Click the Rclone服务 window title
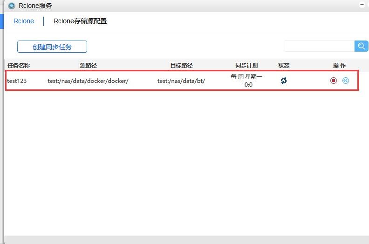This screenshot has width=369, height=244. 35,6
